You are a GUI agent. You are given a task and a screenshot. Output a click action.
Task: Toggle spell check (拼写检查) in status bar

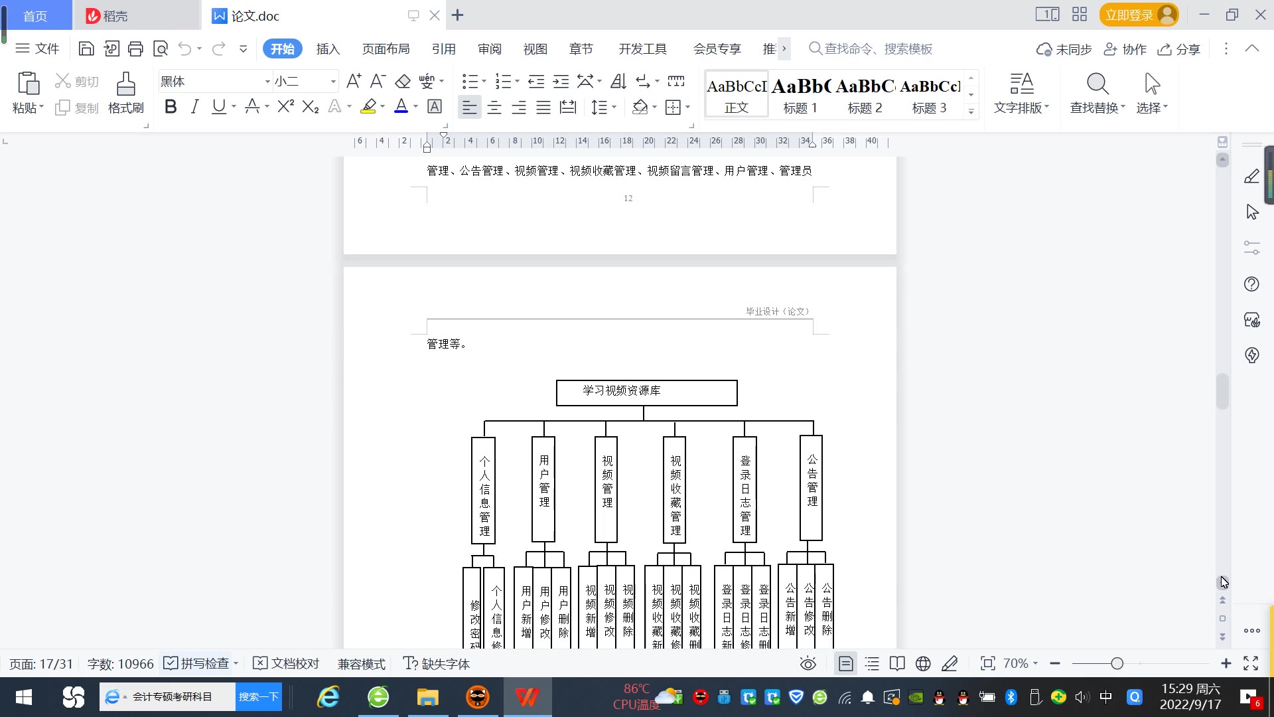[196, 664]
